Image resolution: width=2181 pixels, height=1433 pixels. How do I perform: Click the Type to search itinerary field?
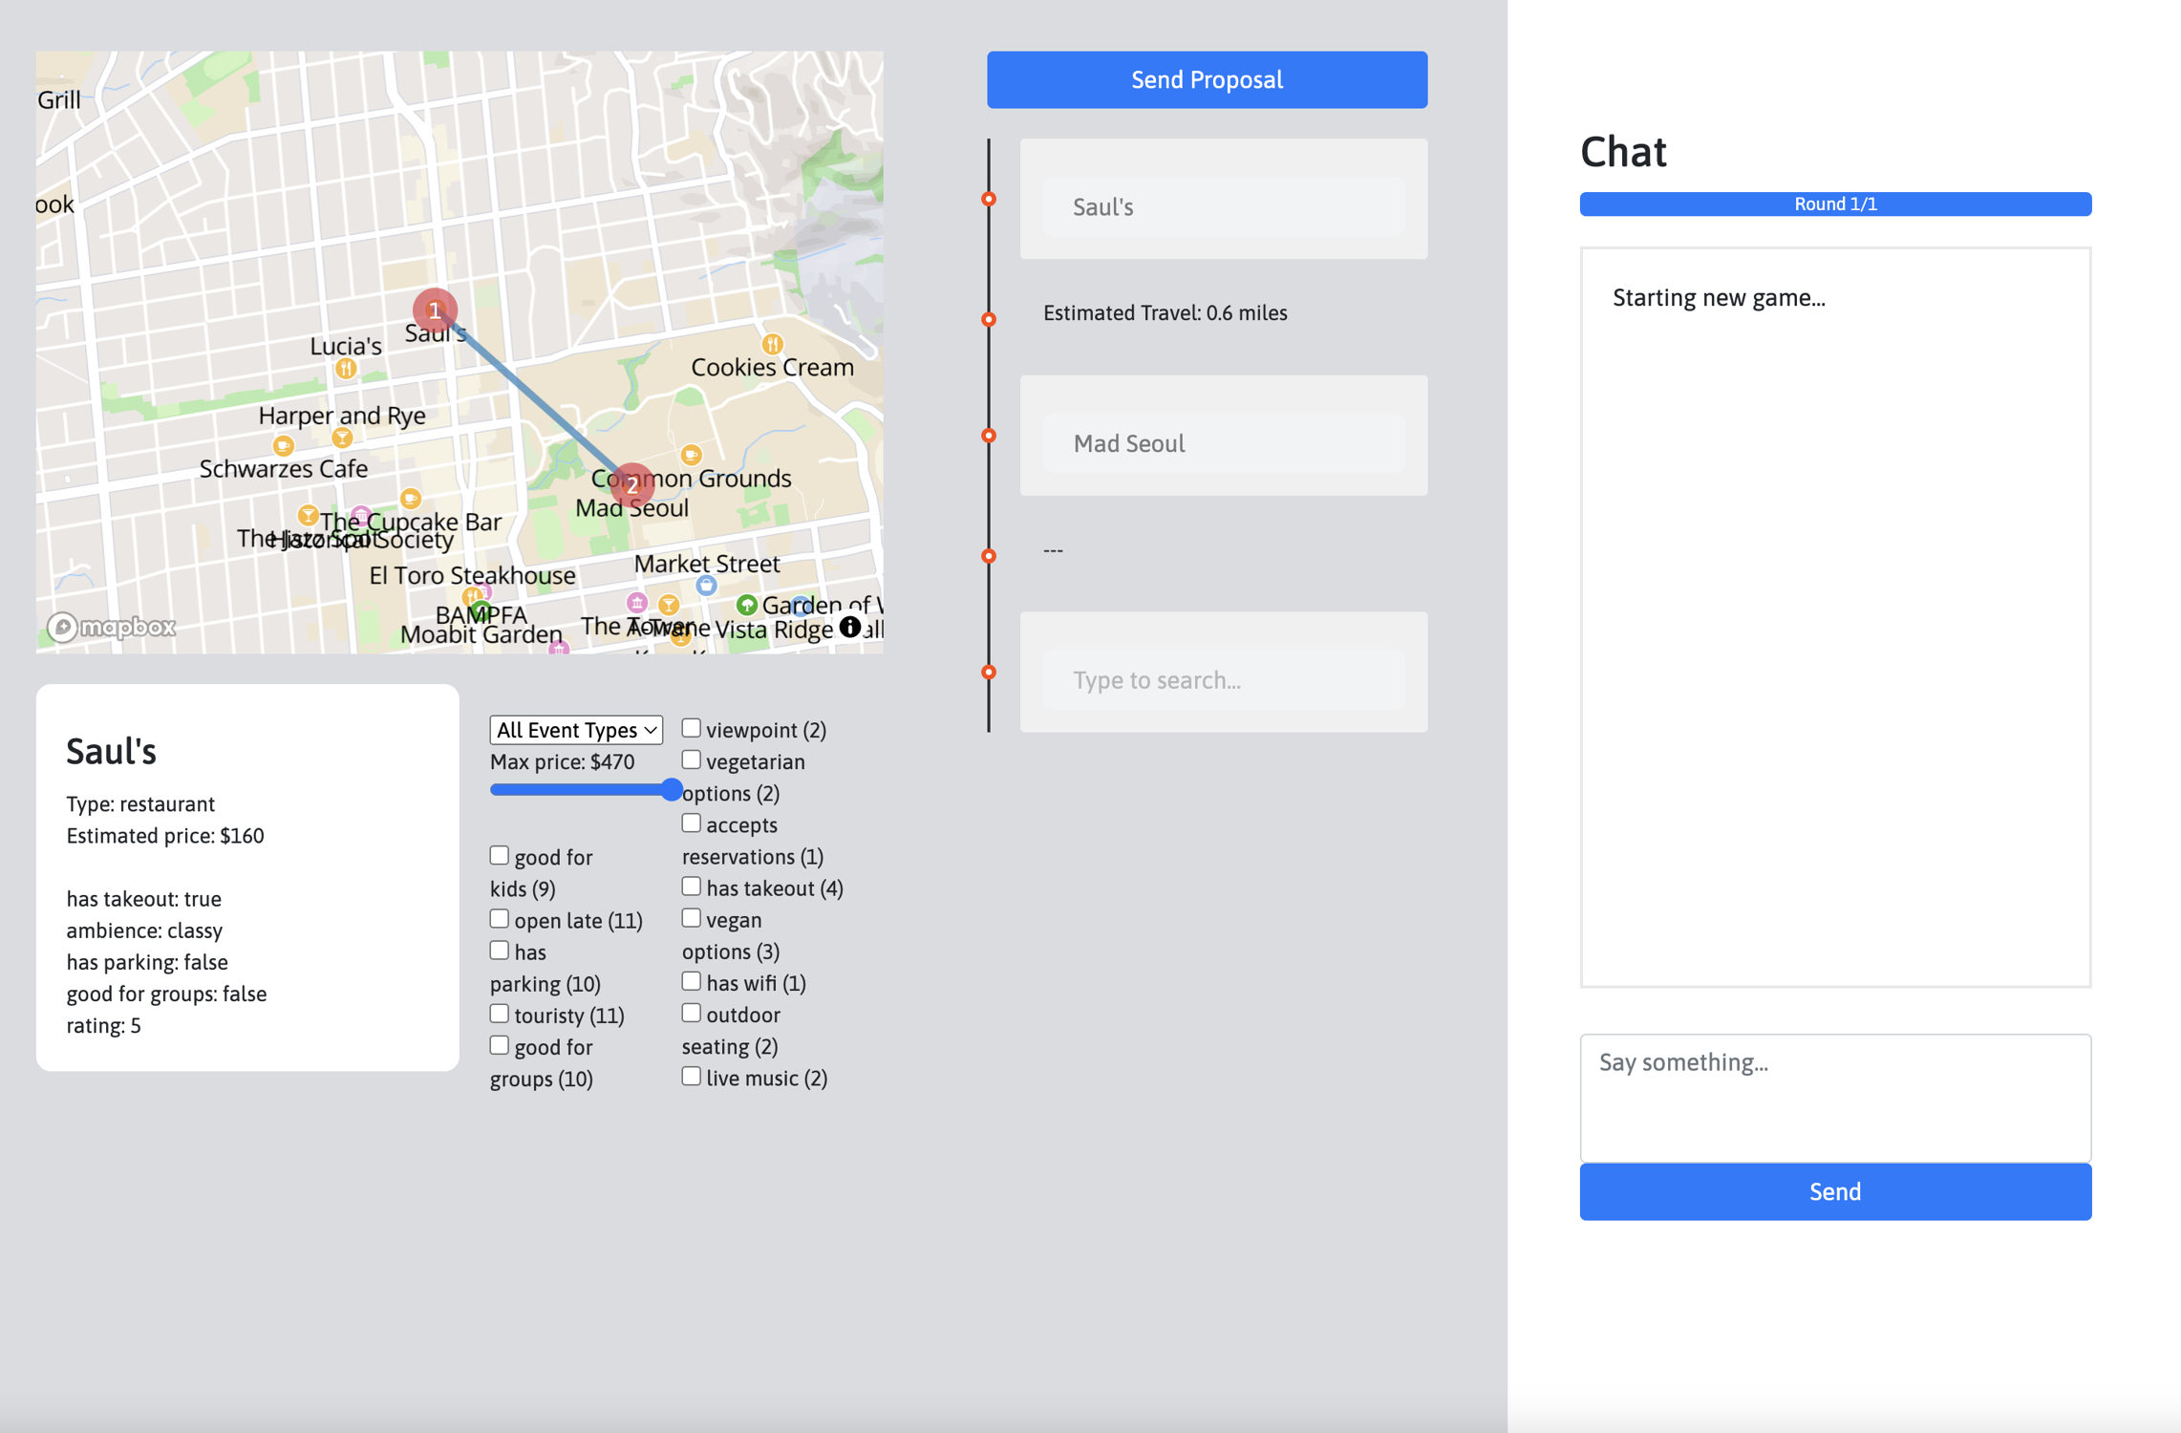[1223, 680]
